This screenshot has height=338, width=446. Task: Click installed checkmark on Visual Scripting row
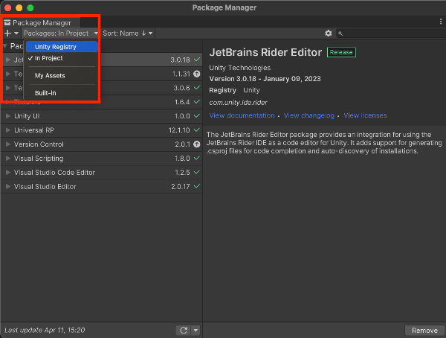point(196,158)
